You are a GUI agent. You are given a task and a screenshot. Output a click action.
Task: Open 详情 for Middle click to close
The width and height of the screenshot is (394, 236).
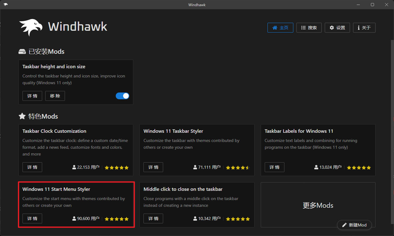[x=153, y=218]
